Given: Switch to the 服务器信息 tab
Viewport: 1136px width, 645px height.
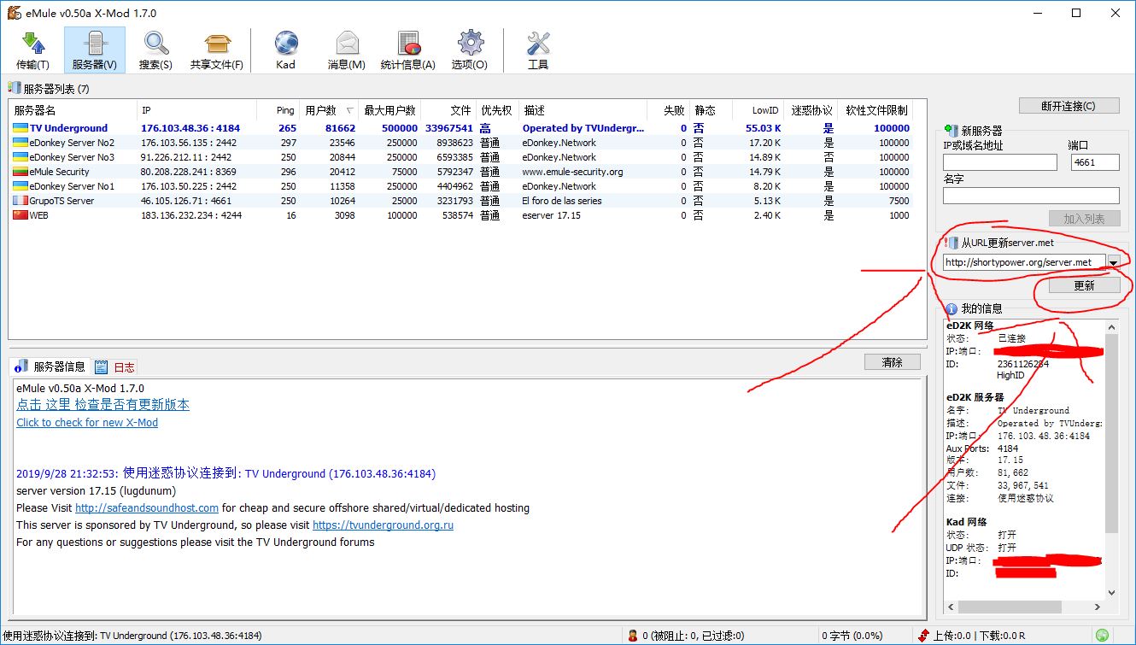Looking at the screenshot, I should tap(51, 366).
